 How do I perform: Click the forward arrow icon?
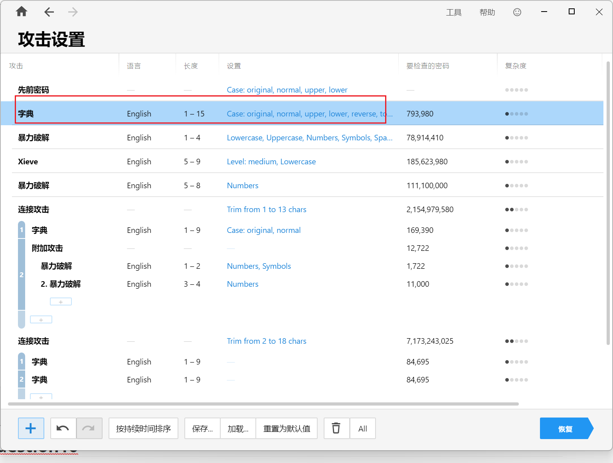tap(73, 12)
